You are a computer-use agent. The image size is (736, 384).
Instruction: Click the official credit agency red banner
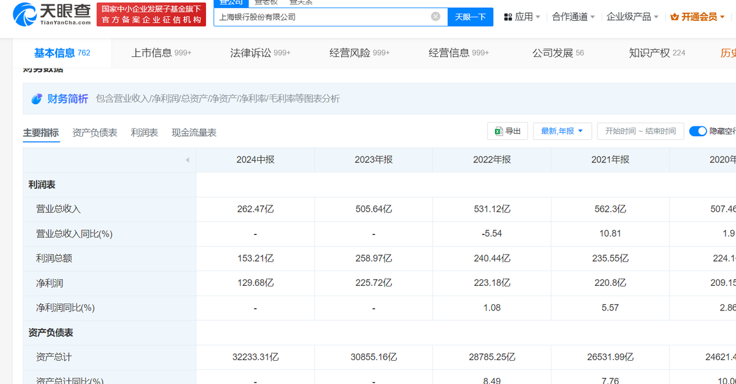pos(151,15)
